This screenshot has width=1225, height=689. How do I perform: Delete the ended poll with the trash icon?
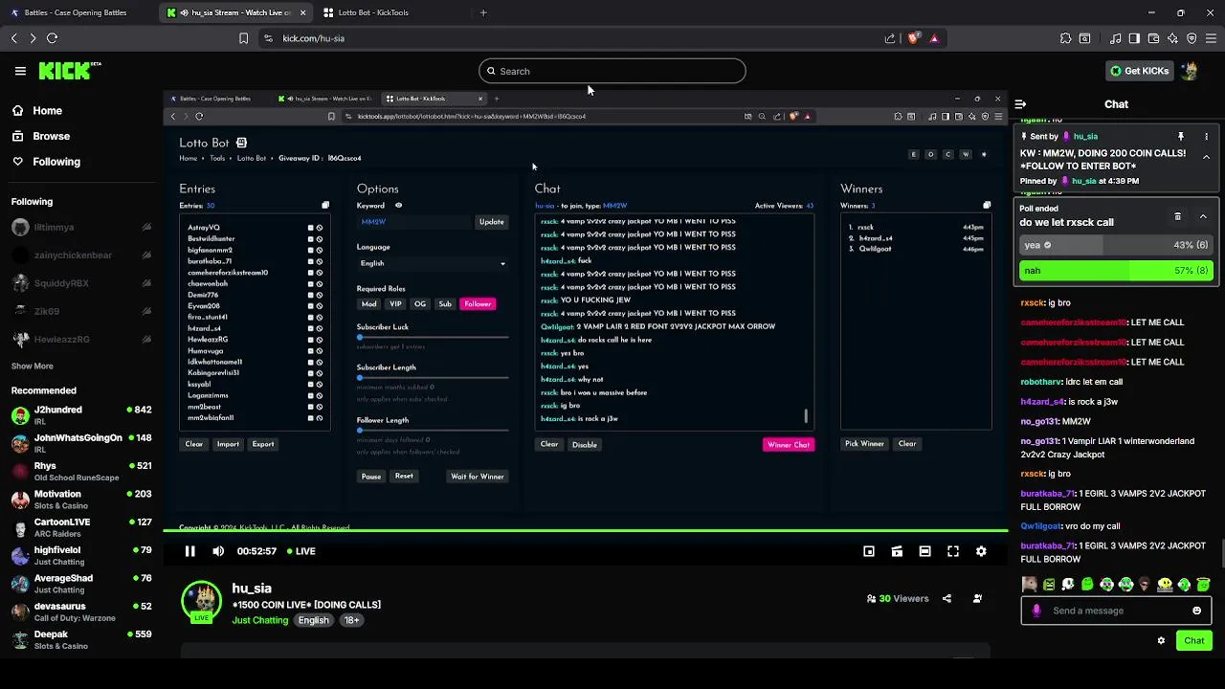[x=1178, y=216]
